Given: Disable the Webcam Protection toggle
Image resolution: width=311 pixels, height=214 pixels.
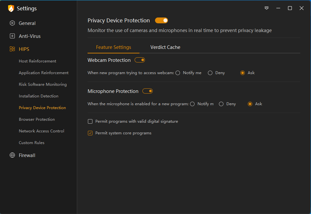Looking at the screenshot, I should 140,60.
